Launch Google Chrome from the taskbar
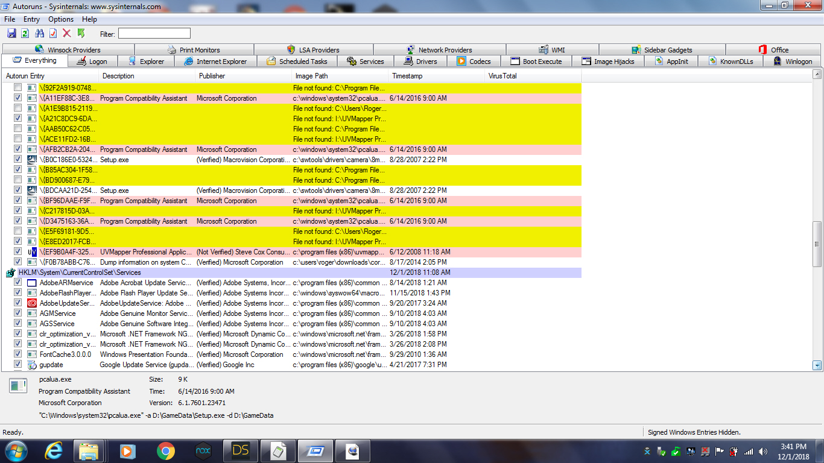This screenshot has height=463, width=824. pos(166,450)
